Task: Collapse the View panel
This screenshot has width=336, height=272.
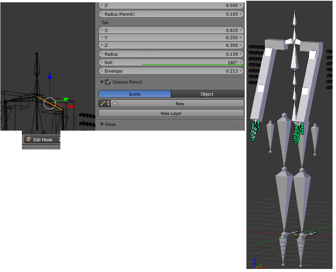Action: (x=102, y=124)
